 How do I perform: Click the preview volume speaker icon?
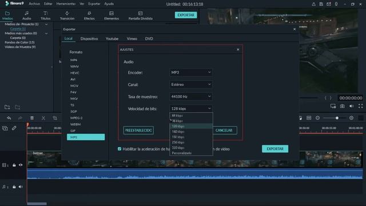(x=351, y=106)
